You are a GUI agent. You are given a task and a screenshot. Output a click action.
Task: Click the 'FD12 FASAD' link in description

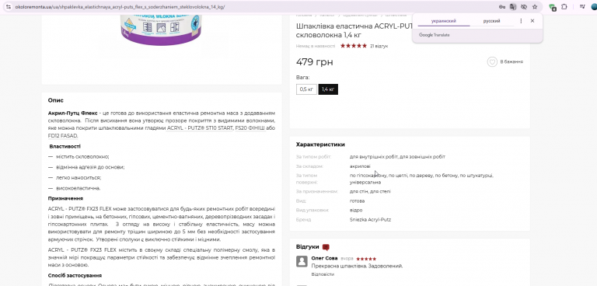[63, 135]
